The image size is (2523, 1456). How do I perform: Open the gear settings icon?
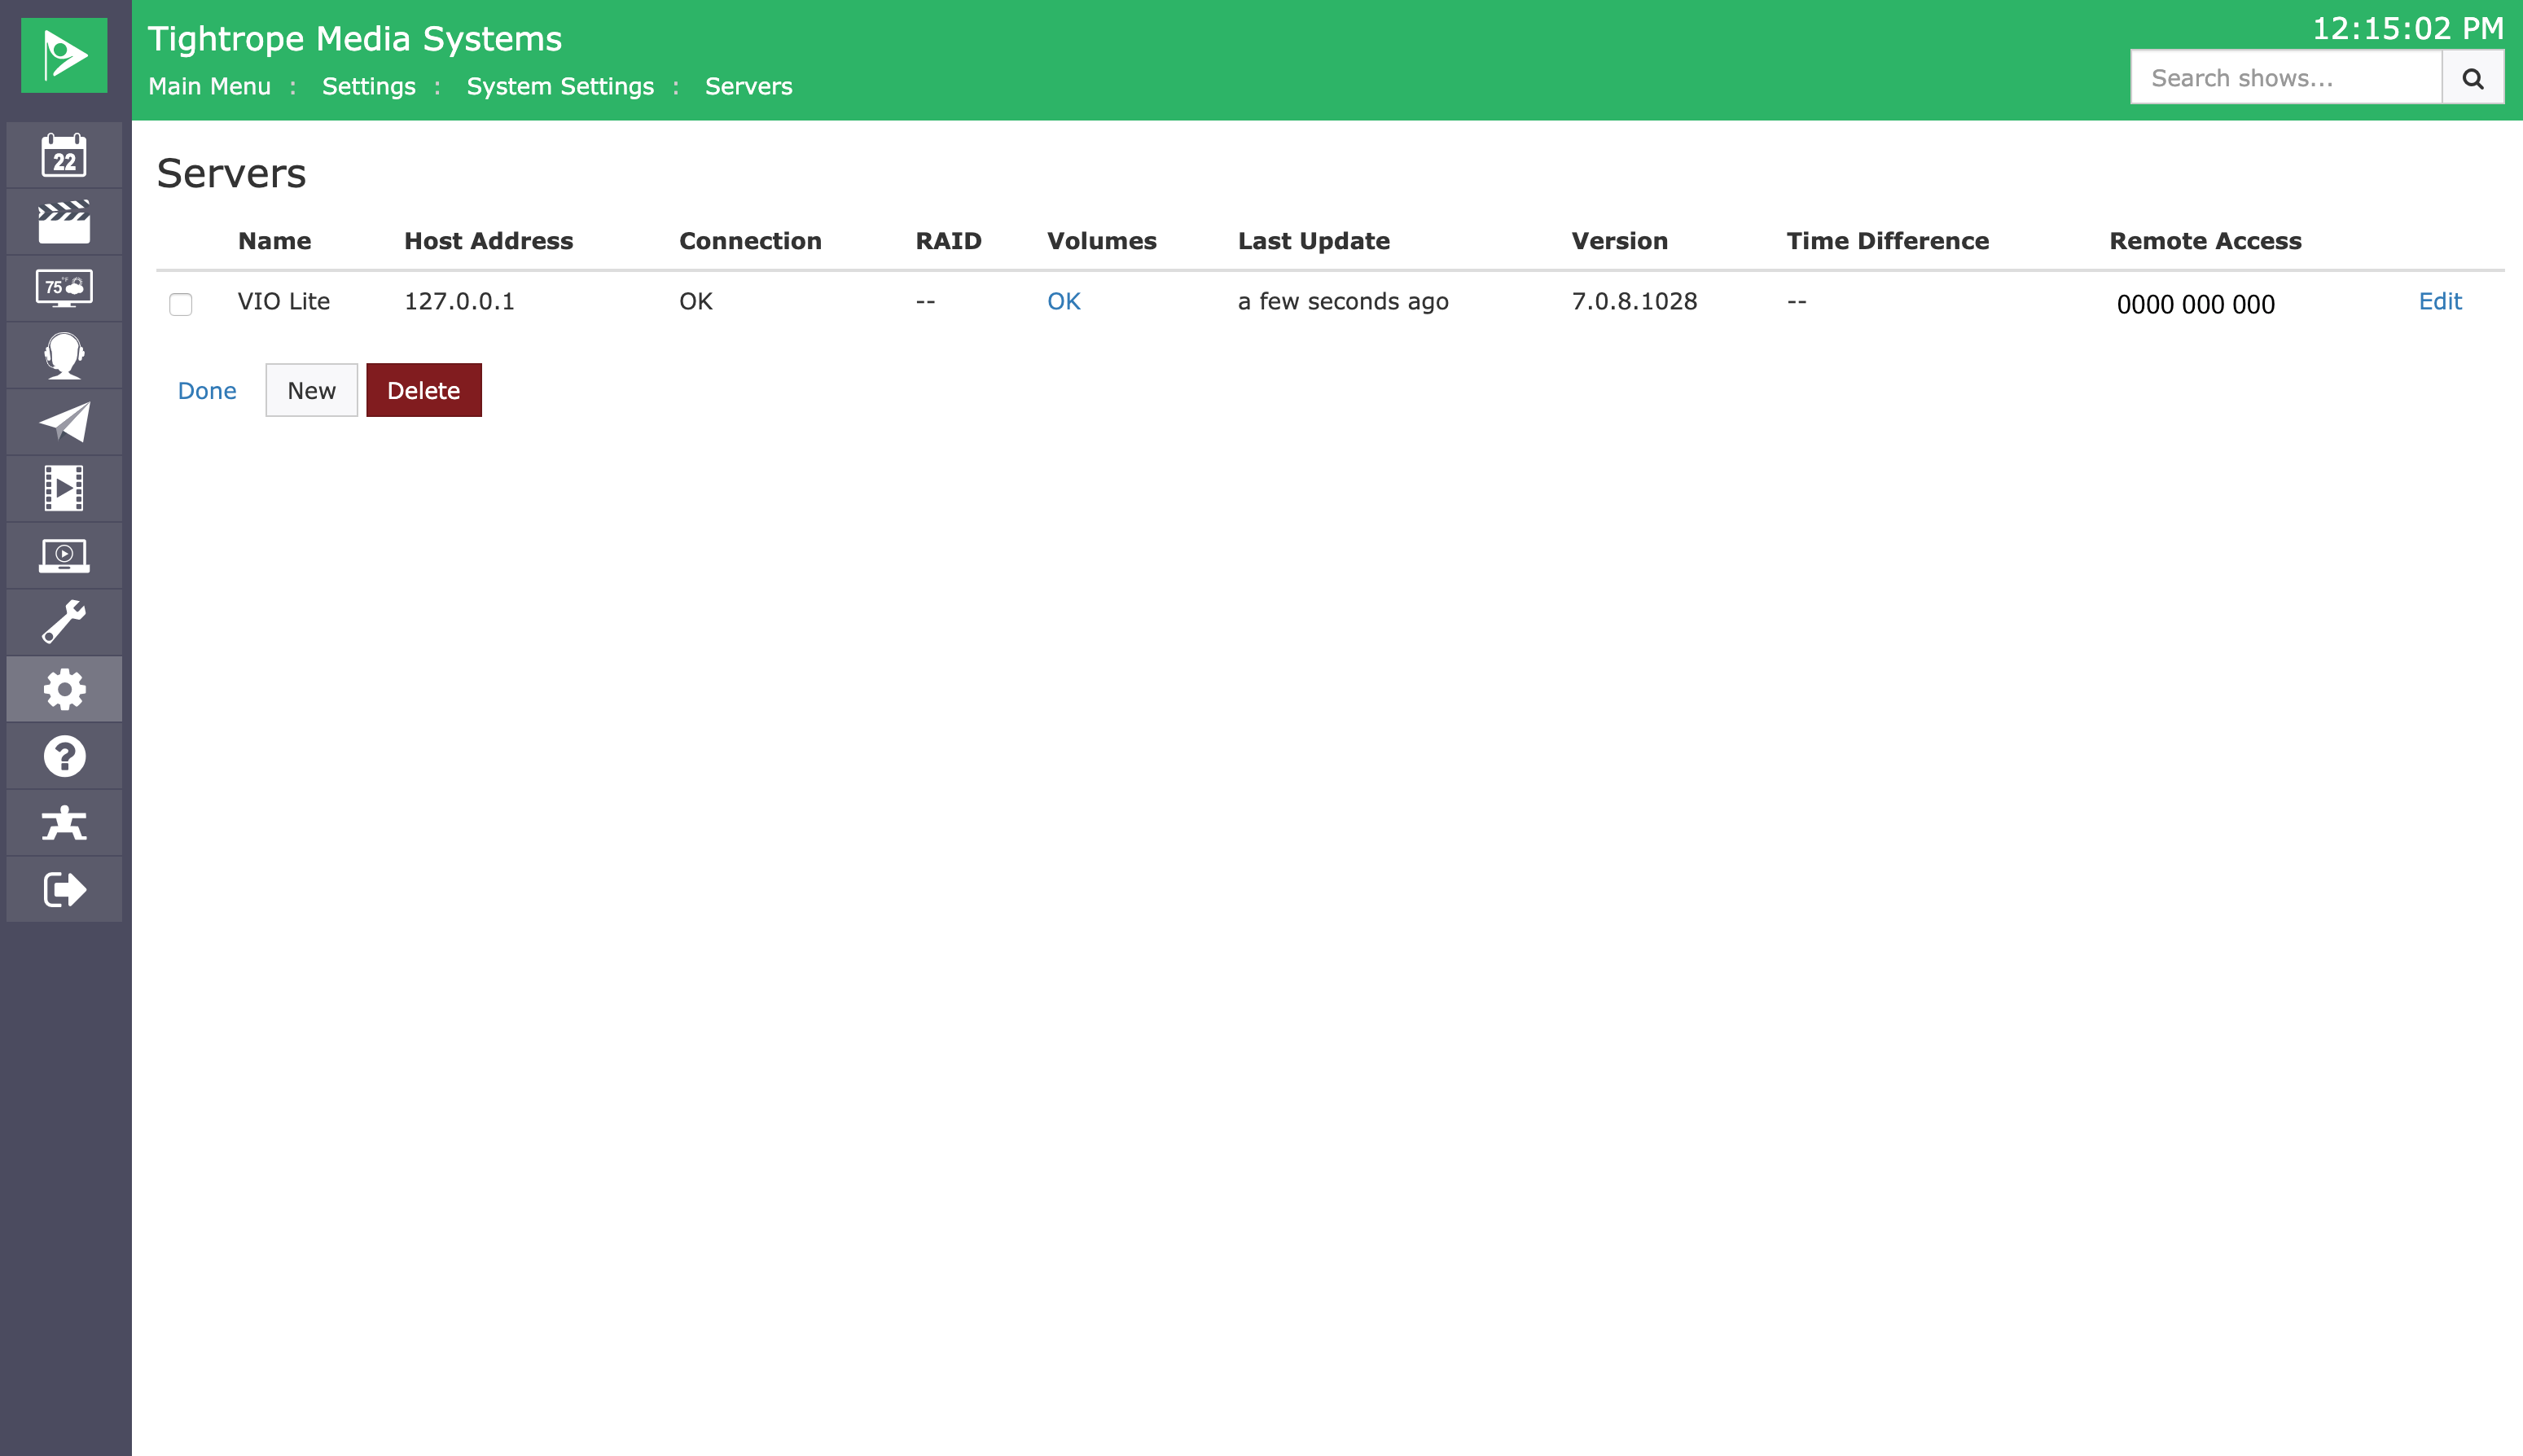[x=64, y=689]
